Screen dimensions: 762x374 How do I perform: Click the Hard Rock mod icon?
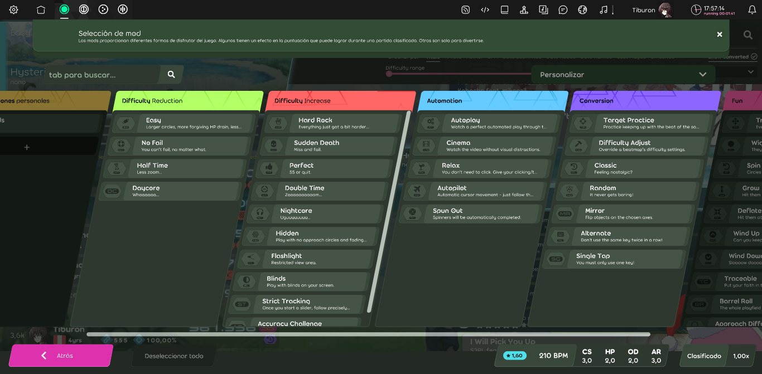click(x=277, y=123)
